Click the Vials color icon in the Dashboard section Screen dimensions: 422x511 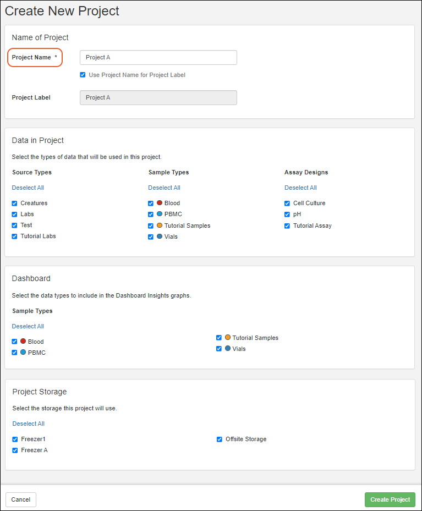click(x=227, y=349)
